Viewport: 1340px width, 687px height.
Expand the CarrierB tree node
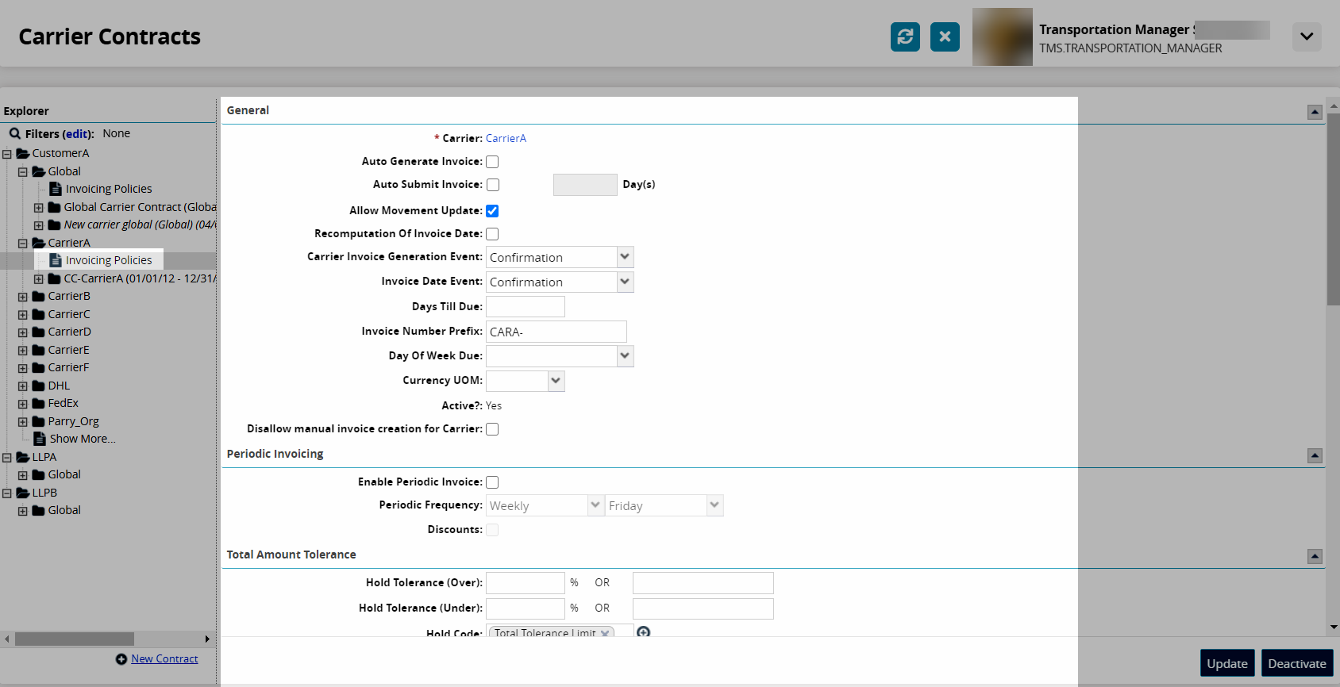click(x=23, y=297)
